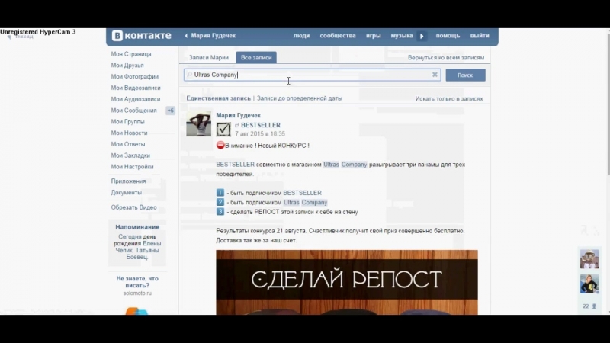
Task: Click Единственная запись filter
Action: pyautogui.click(x=218, y=98)
